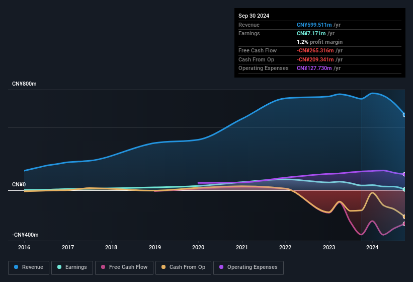413x282 pixels.
Task: Toggle the Revenue legend item
Action: [x=29, y=267]
